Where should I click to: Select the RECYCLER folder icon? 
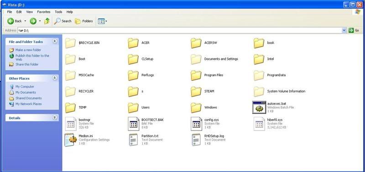(70, 91)
